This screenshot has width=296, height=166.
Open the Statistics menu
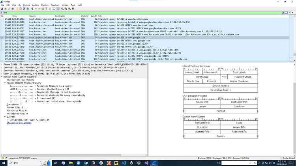[x=45, y=5]
